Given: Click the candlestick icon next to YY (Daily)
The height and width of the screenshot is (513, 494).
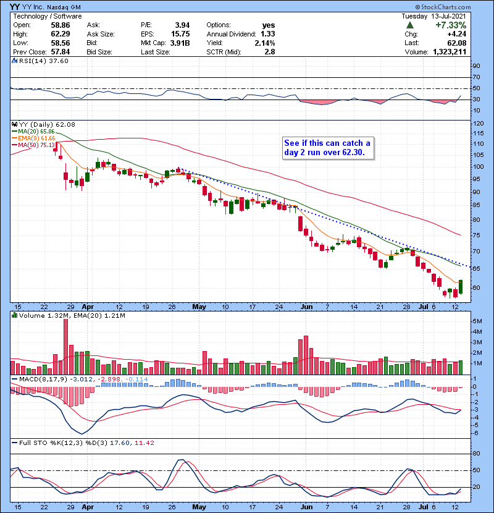Looking at the screenshot, I should pos(14,125).
